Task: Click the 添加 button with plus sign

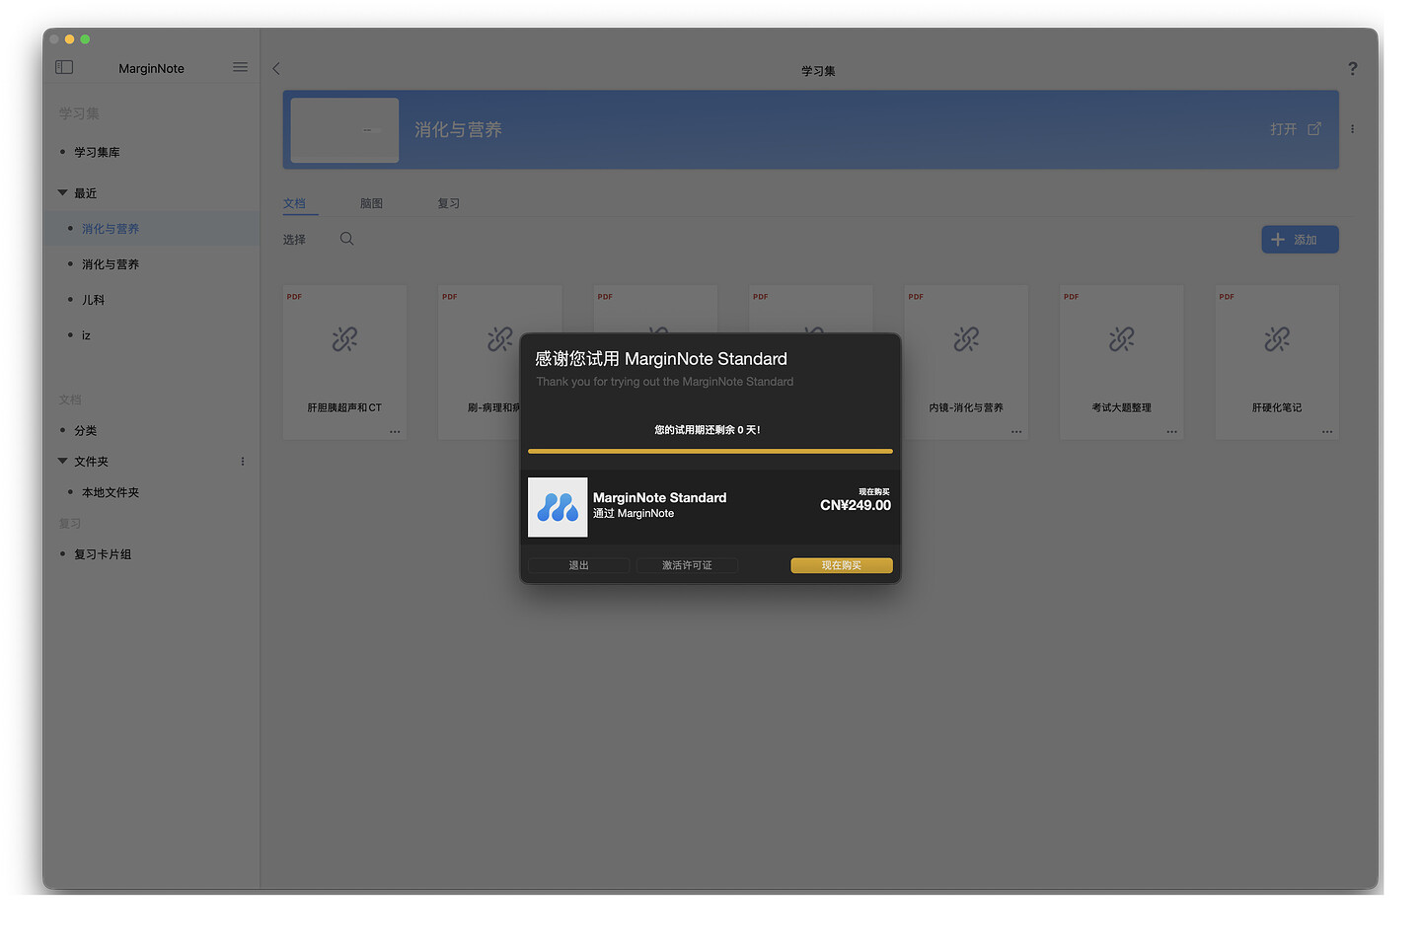Action: click(1300, 240)
